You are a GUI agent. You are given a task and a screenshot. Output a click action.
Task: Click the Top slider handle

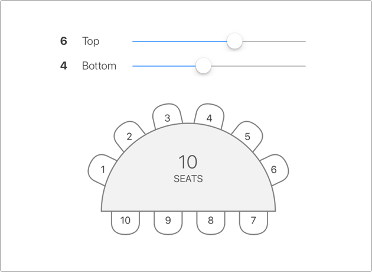point(235,41)
